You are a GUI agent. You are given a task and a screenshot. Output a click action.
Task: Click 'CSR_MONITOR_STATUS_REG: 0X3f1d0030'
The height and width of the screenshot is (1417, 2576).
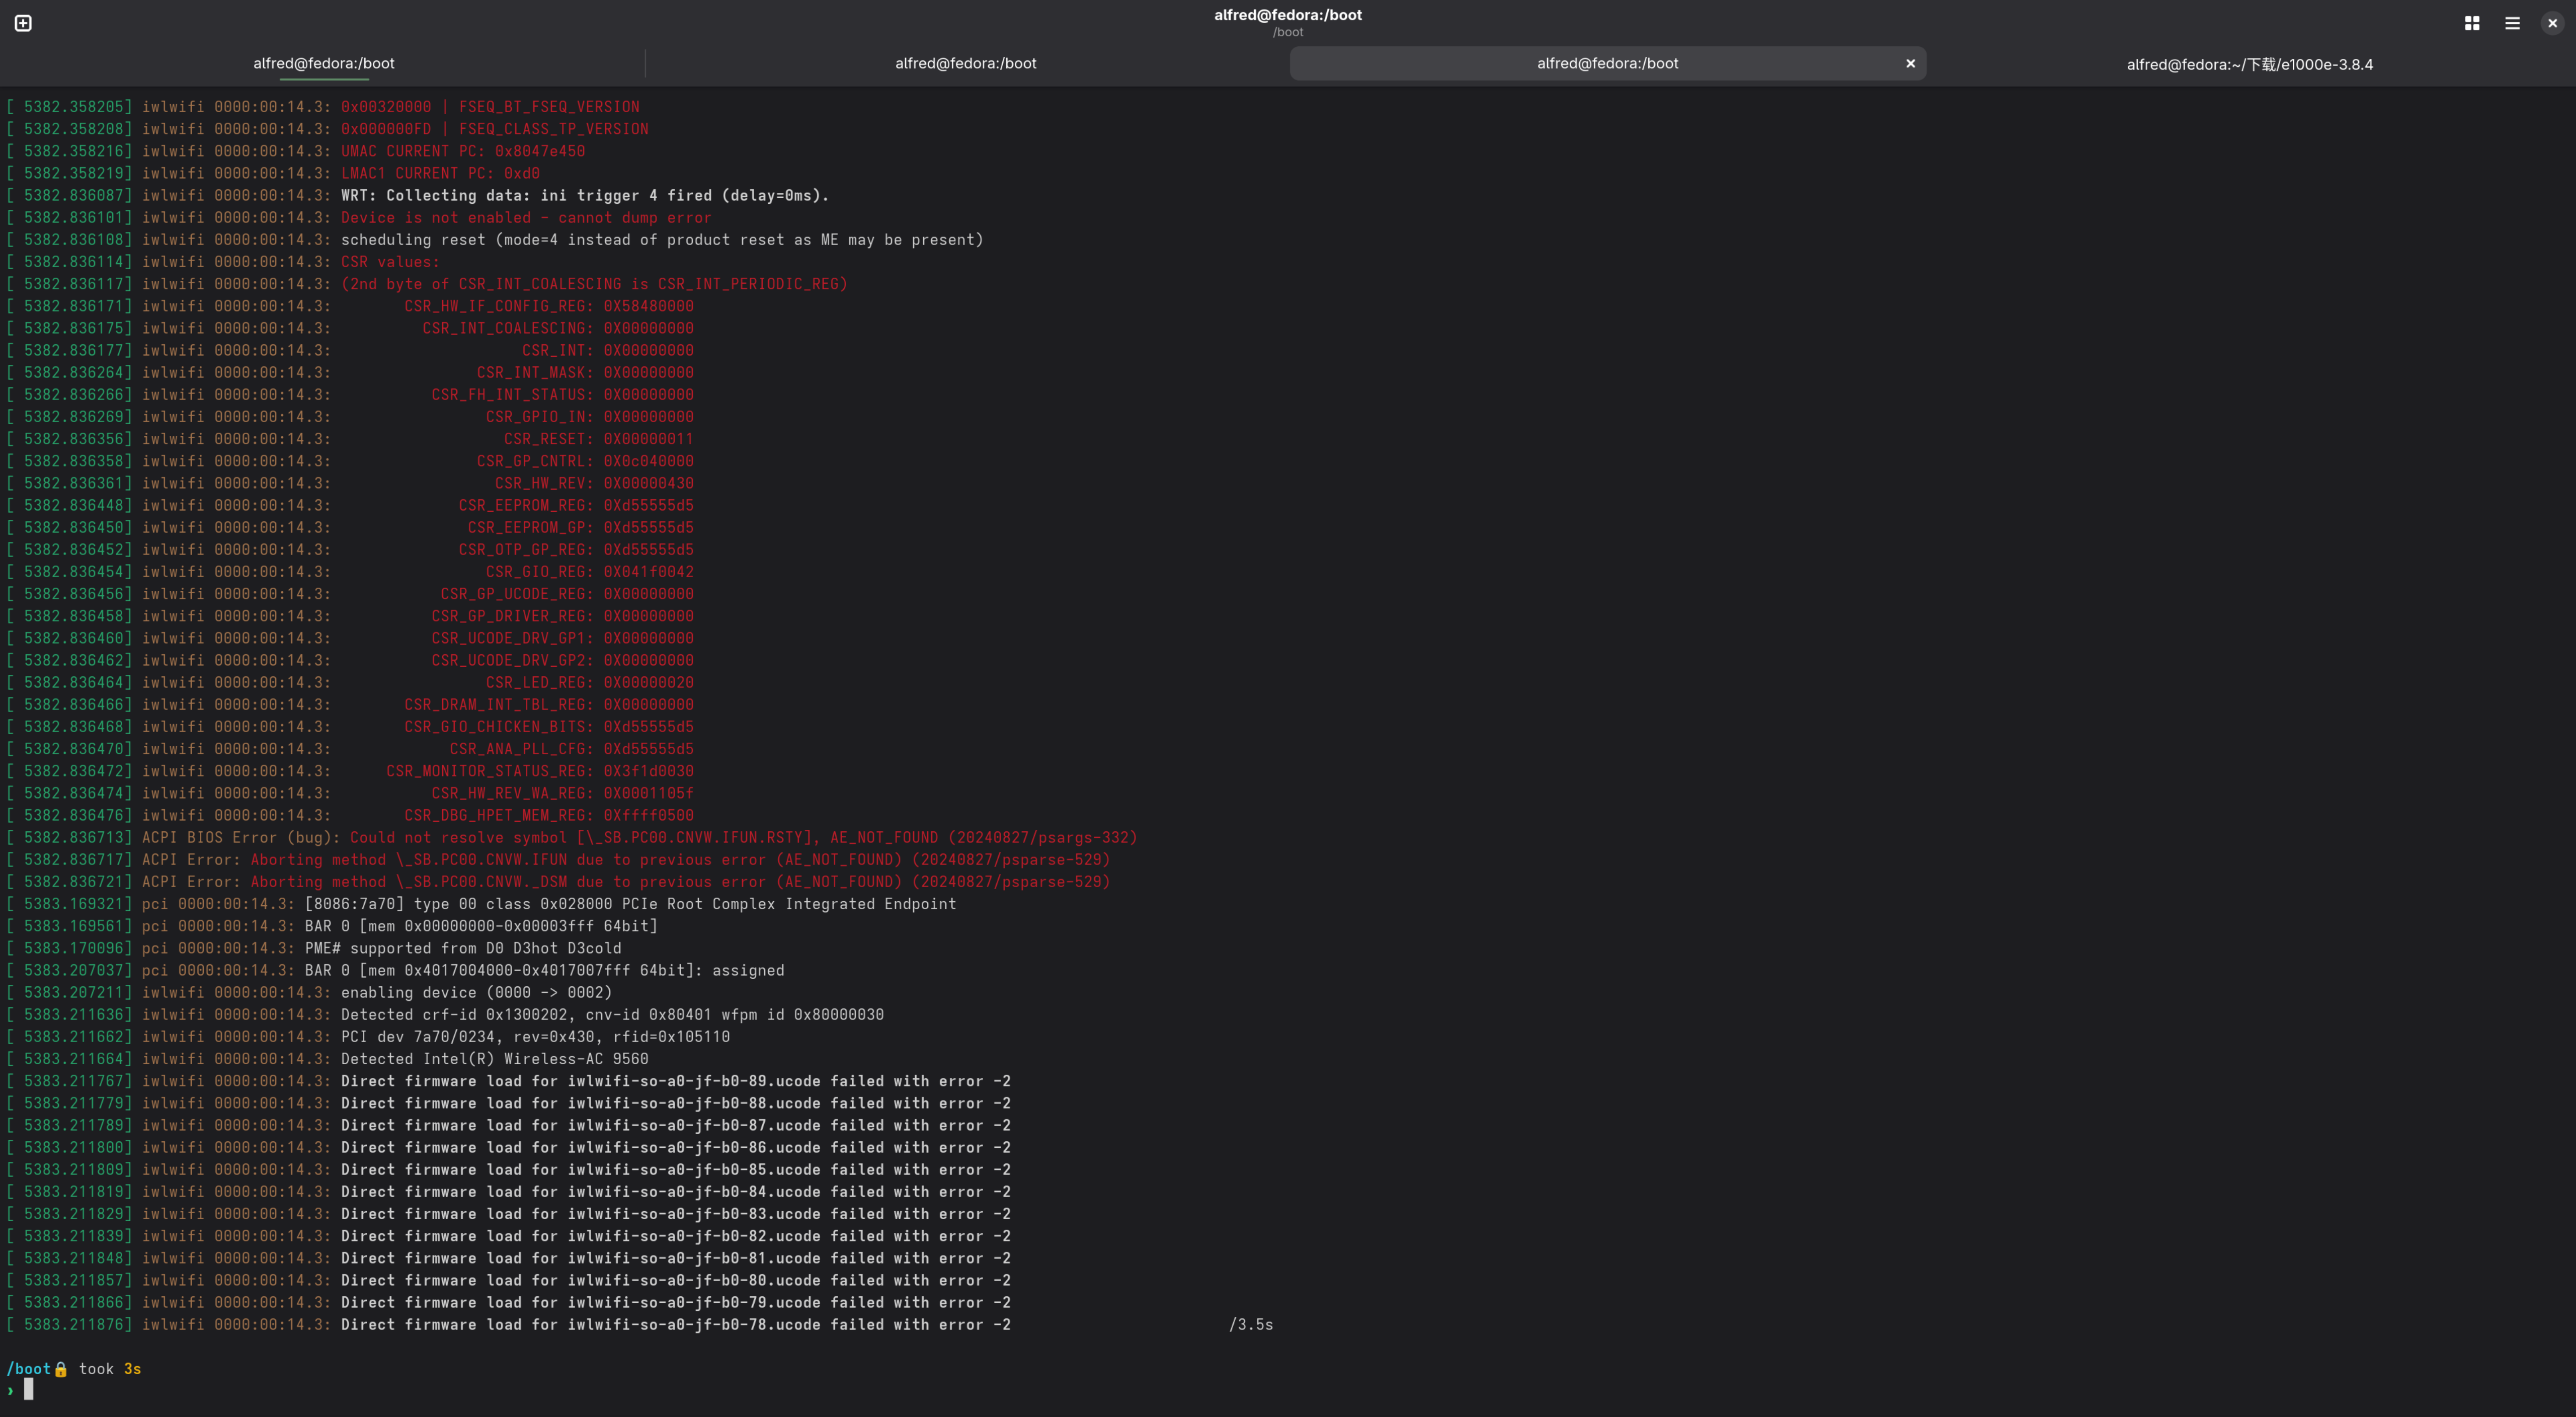540,771
